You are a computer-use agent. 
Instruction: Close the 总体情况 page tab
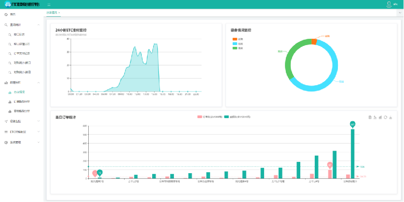tap(59, 13)
